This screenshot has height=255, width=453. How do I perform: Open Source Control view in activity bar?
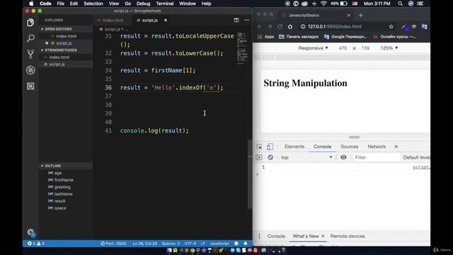pyautogui.click(x=30, y=54)
